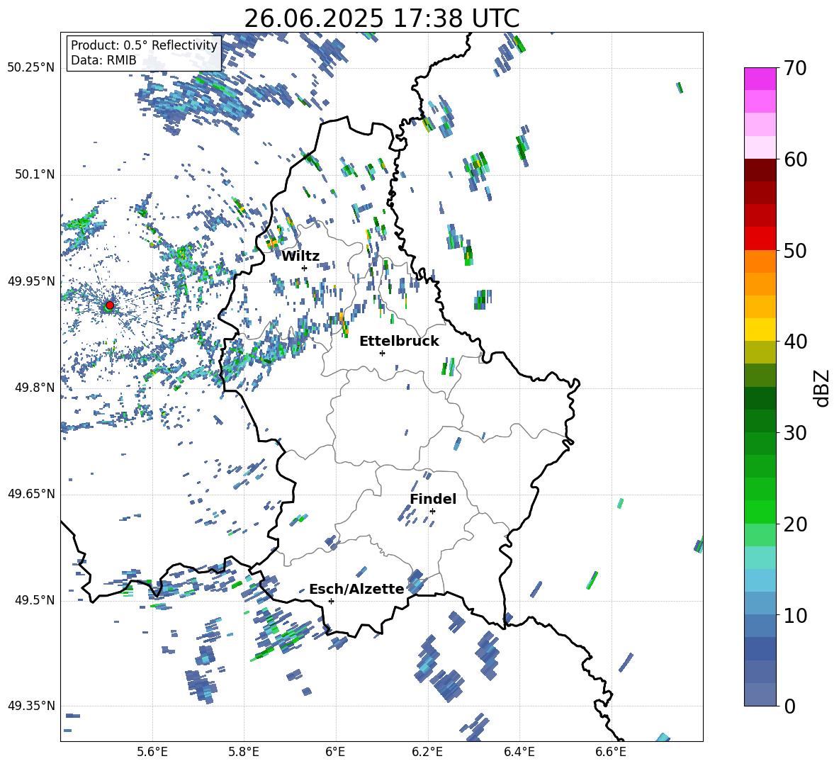
Task: Click the cross marker below Ettelbruck
Action: pos(382,353)
